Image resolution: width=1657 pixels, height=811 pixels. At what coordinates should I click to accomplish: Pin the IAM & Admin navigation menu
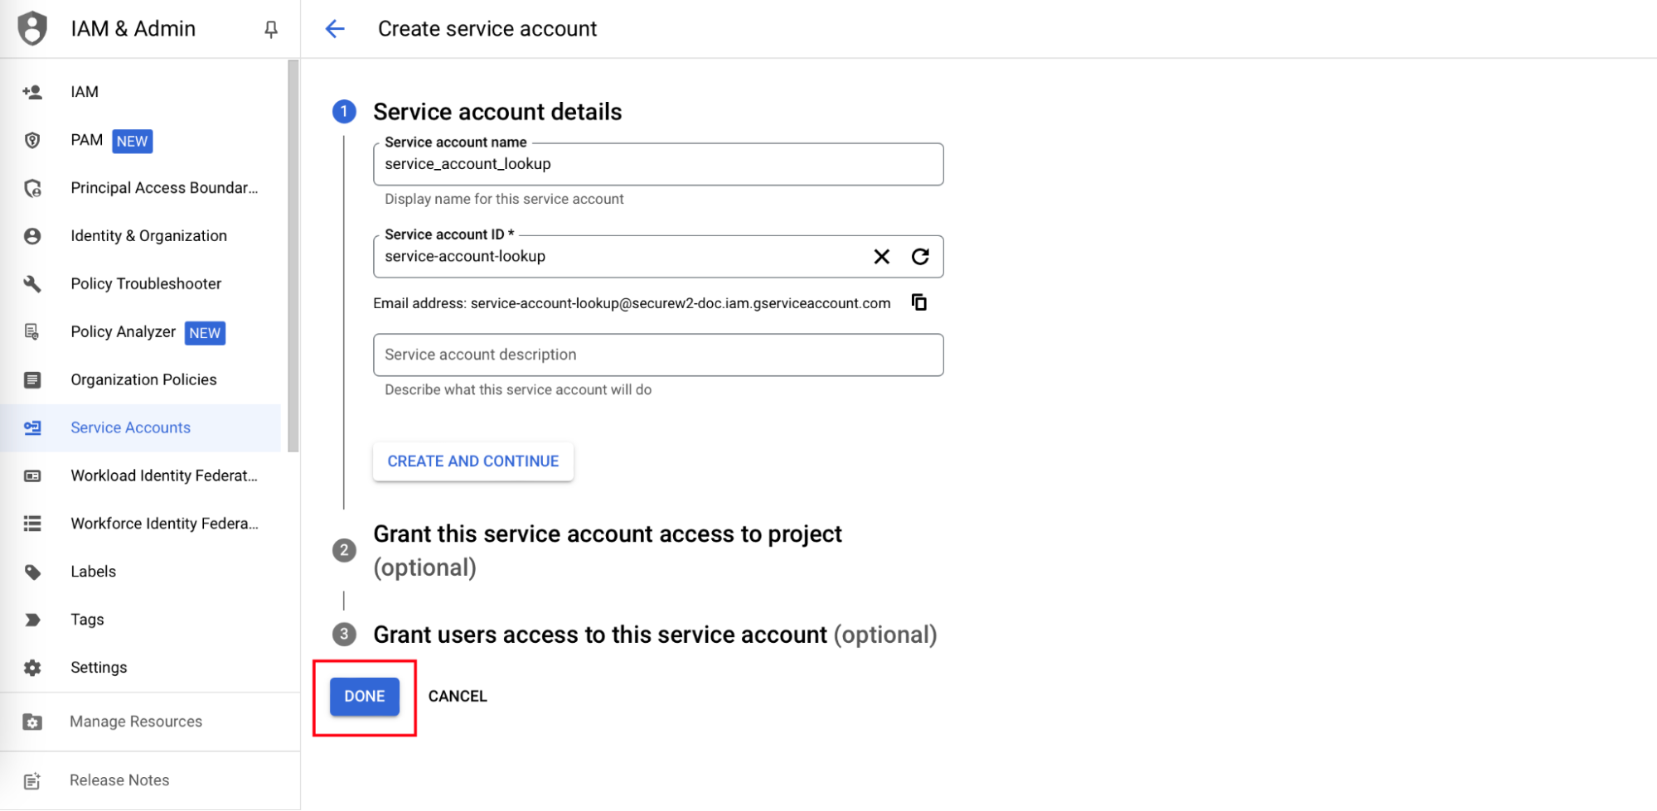[x=271, y=30]
